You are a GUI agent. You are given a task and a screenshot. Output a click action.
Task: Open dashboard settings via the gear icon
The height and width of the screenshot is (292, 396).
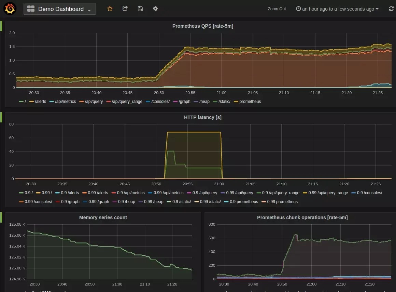point(155,9)
